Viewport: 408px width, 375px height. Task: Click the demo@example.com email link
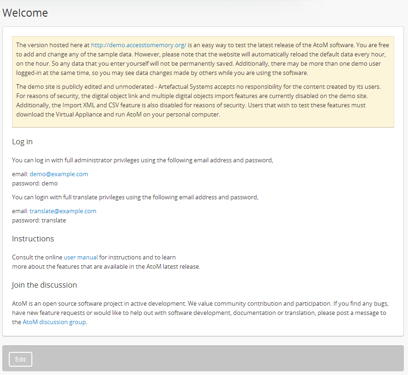click(x=59, y=174)
